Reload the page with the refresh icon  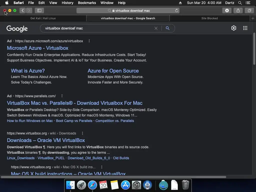click(x=176, y=10)
